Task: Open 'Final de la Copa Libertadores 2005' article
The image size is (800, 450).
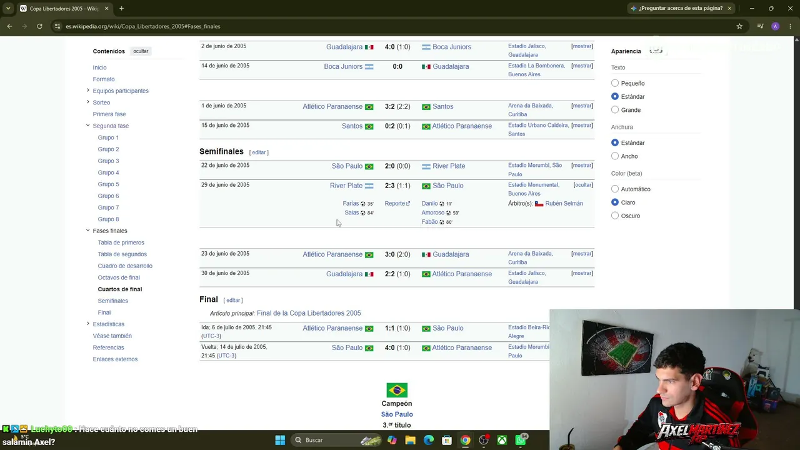Action: [309, 313]
